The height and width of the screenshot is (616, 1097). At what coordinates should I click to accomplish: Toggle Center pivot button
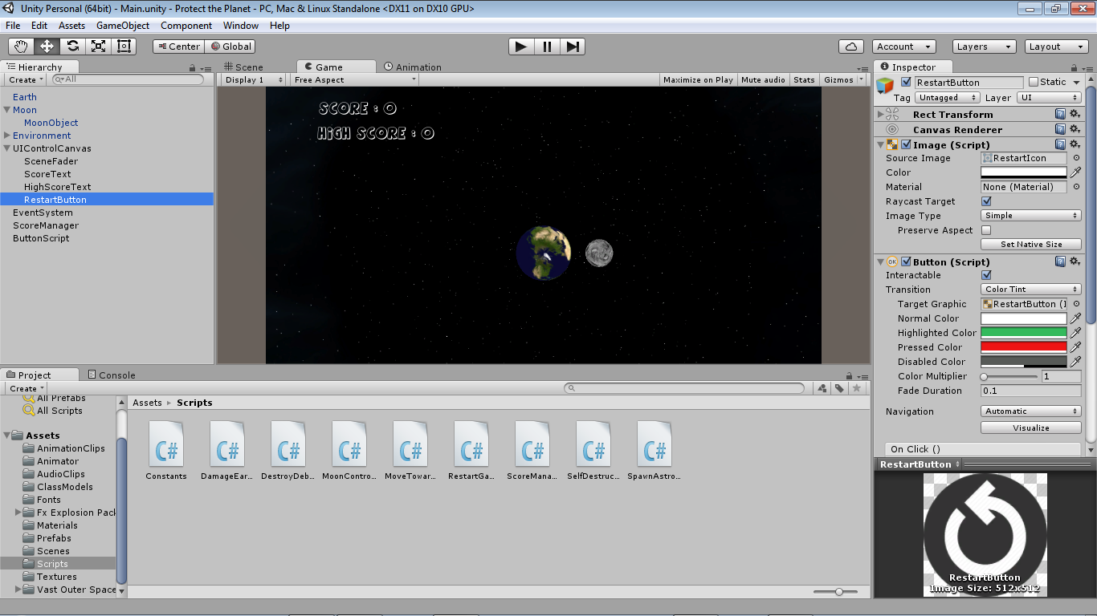[x=179, y=47]
